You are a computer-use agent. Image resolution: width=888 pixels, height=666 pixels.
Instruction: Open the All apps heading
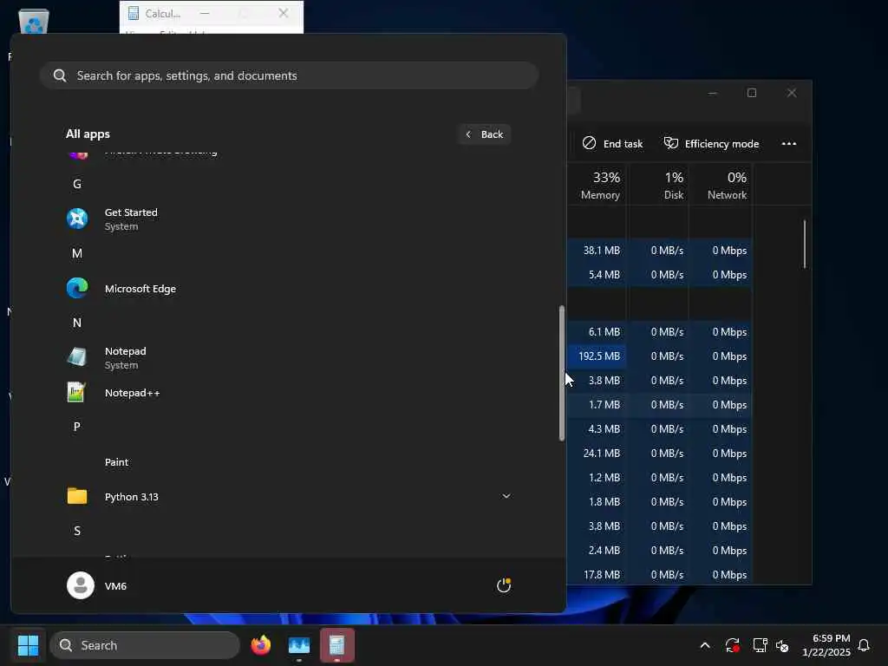point(88,134)
